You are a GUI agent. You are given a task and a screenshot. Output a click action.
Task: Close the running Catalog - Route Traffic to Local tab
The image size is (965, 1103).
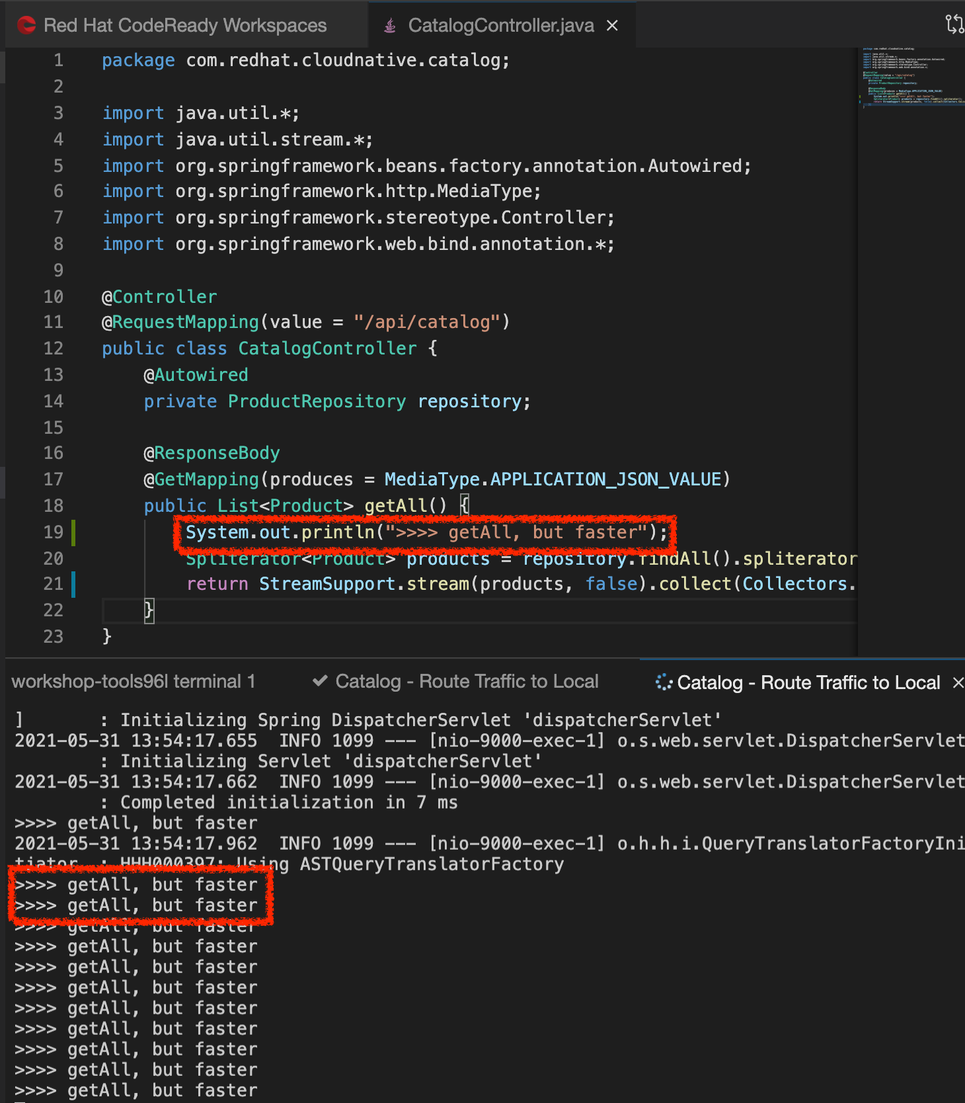958,682
